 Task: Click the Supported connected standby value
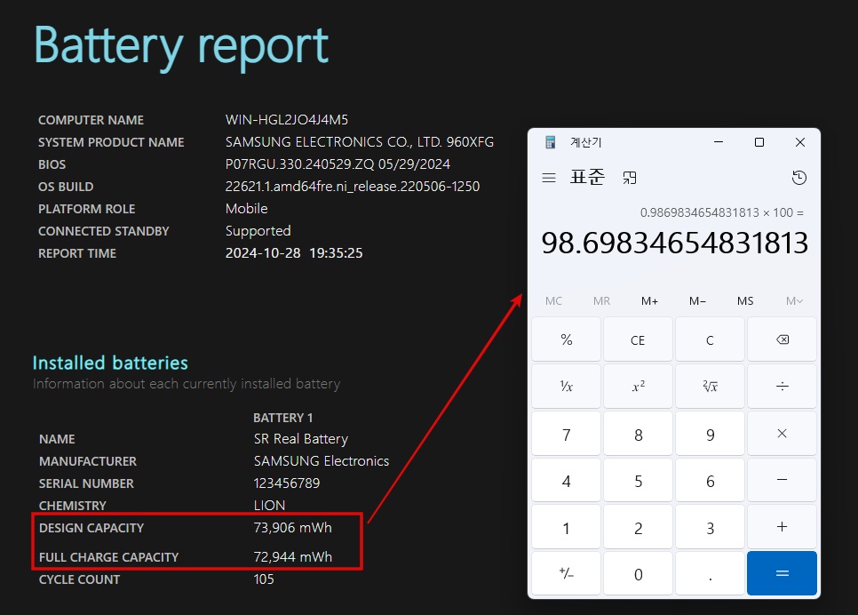pos(258,231)
